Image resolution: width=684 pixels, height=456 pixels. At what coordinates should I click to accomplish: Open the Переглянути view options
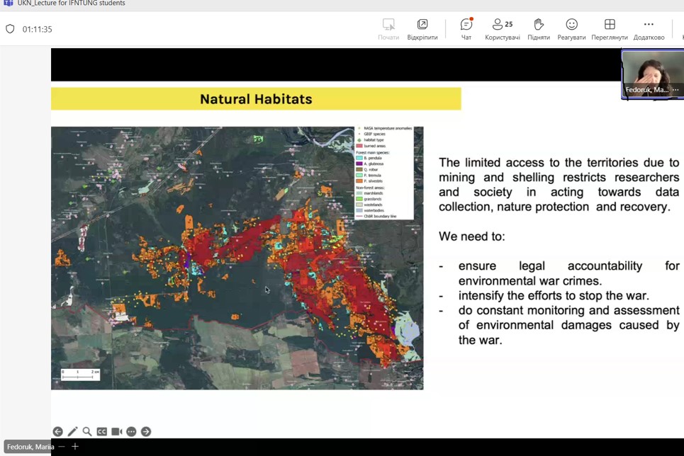[x=609, y=29]
